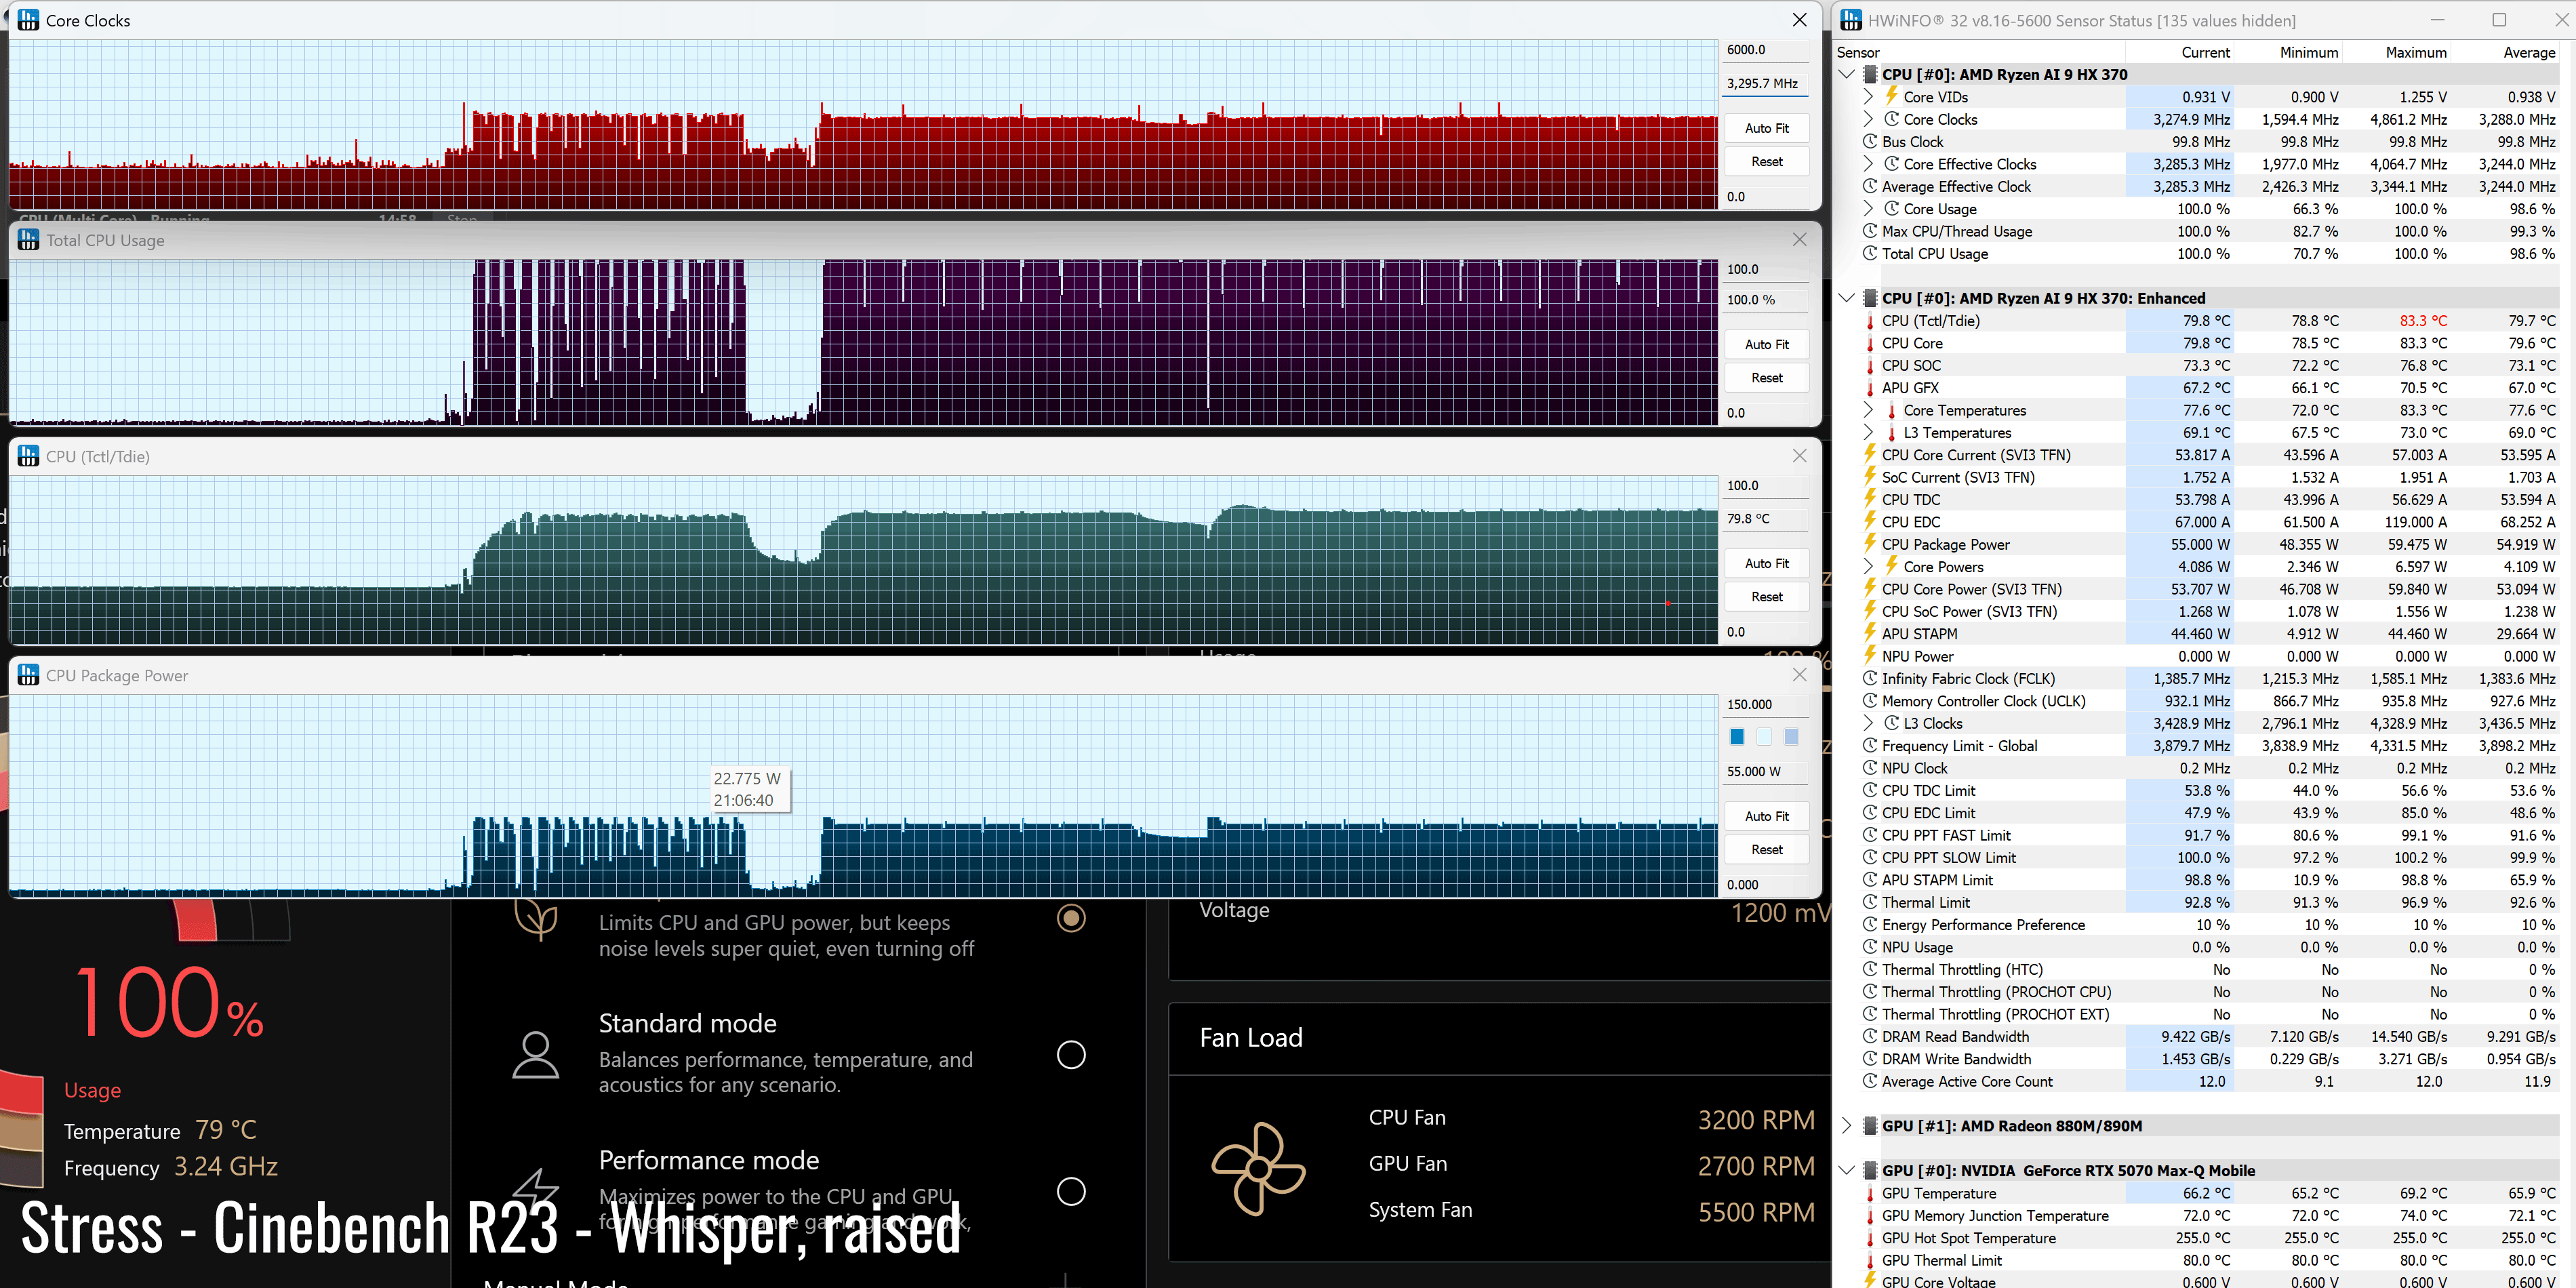Expand the Core Effective Clocks row
Viewport: 2576px width, 1288px height.
pyautogui.click(x=1868, y=164)
